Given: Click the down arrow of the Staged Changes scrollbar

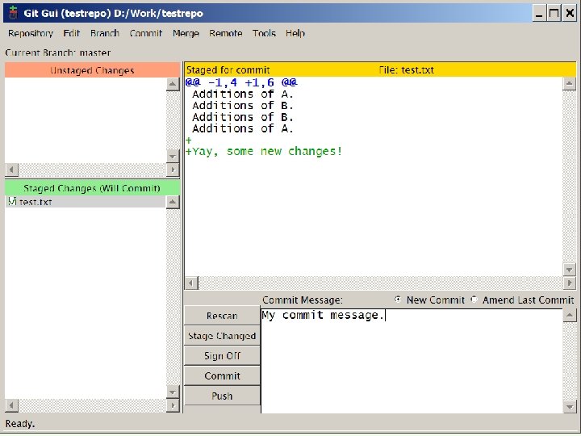Looking at the screenshot, I should pos(173,392).
